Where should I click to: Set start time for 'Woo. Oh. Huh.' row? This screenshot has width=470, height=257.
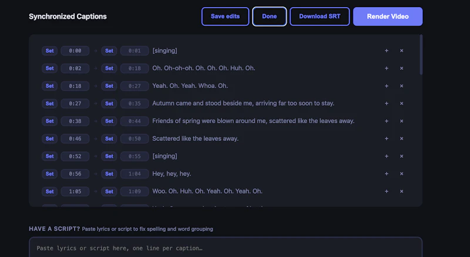click(49, 191)
